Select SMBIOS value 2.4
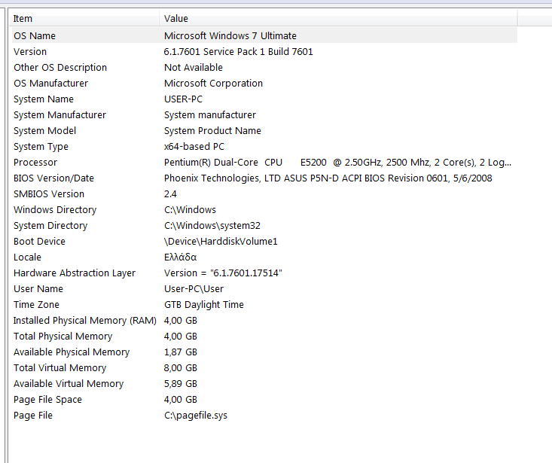This screenshot has height=463, width=552. click(170, 194)
